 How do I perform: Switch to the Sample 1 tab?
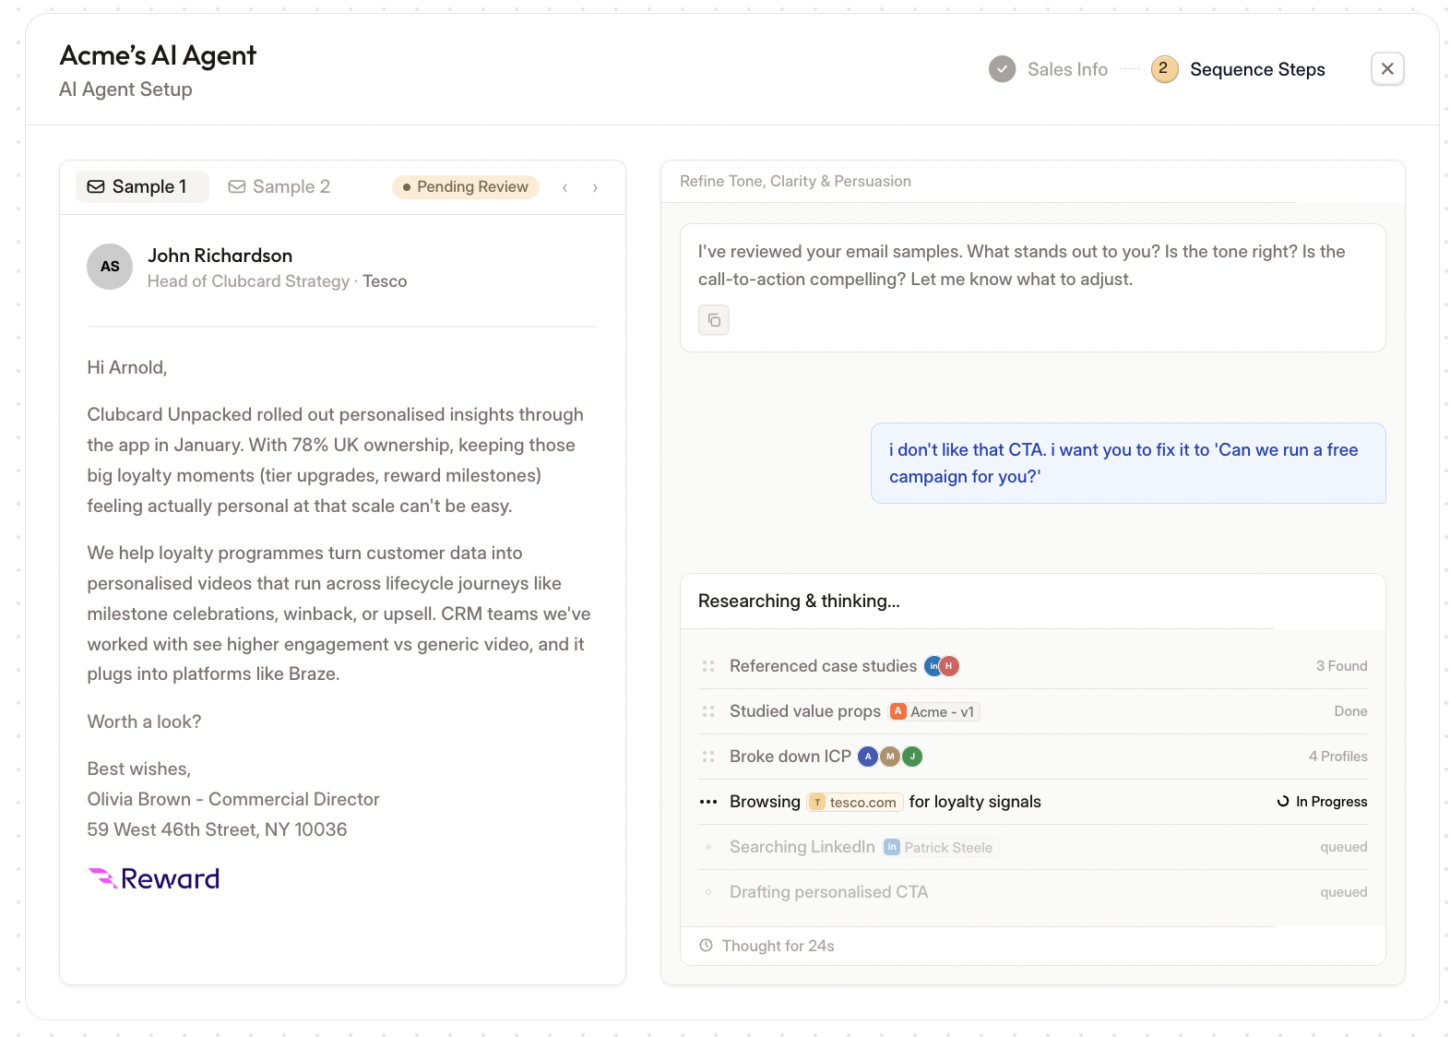coord(141,187)
